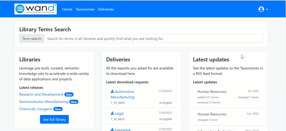Click 'In English' in the Legal row
Viewport: 286px width, 131px height.
click(166, 119)
